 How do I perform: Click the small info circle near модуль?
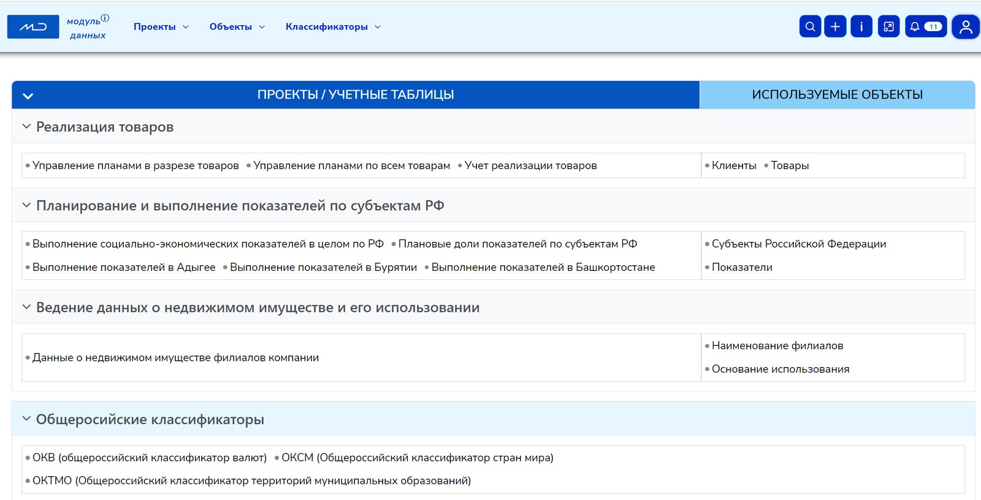105,18
